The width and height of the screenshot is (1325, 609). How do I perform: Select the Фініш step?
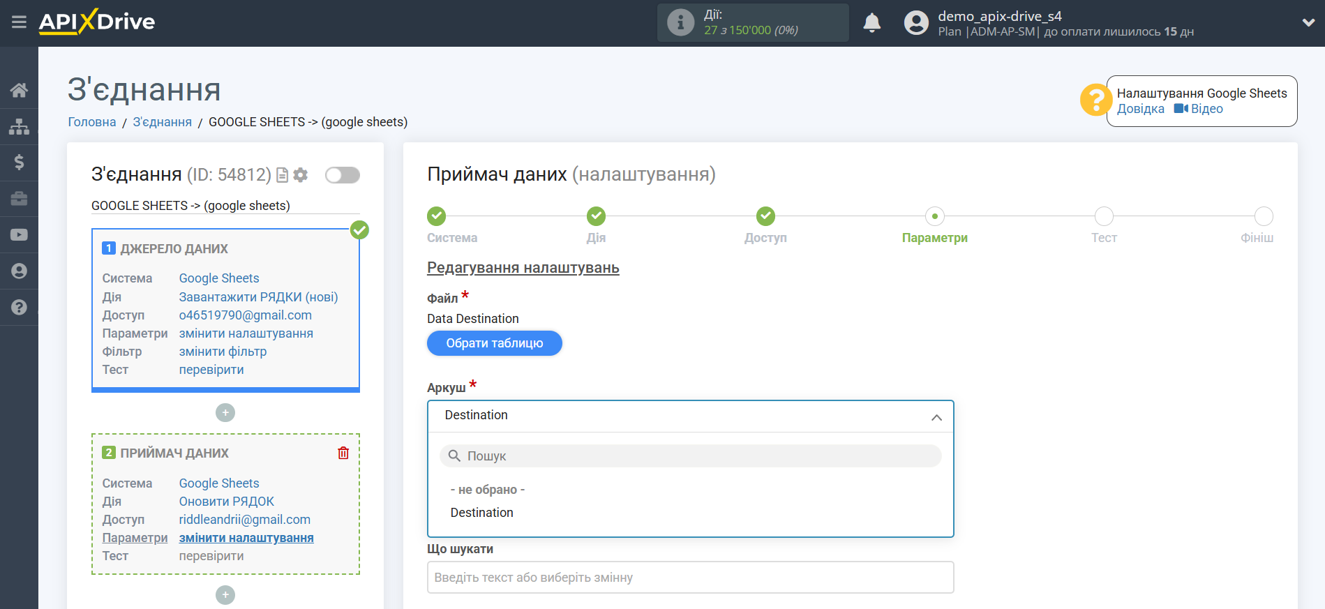pyautogui.click(x=1264, y=216)
